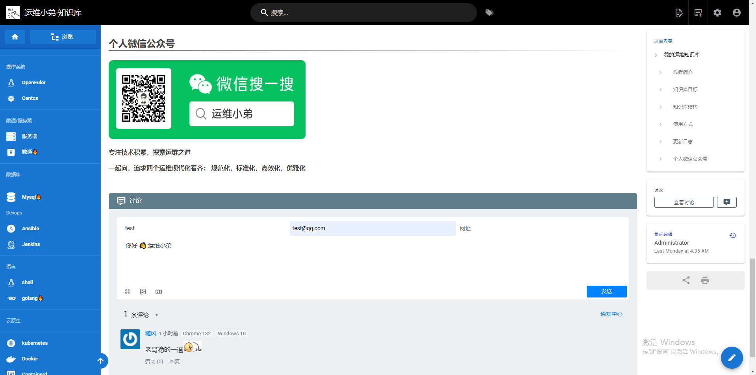Expand 我的运维知识库 in page contents
The height and width of the screenshot is (375, 756).
pos(656,55)
